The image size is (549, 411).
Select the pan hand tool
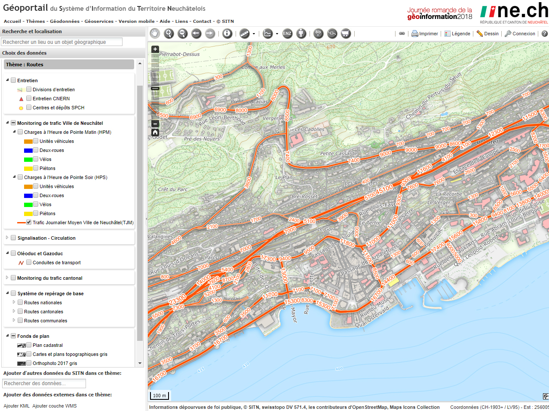tap(155, 34)
